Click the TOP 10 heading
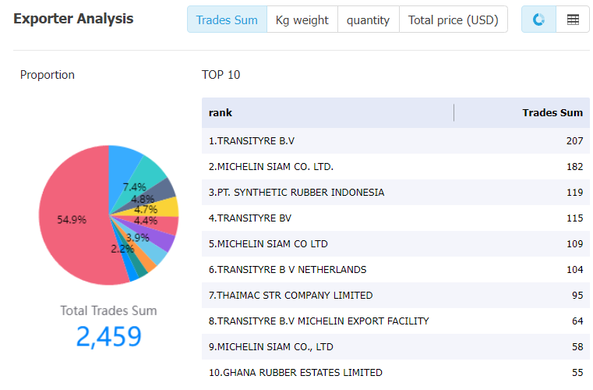The image size is (593, 390). click(221, 75)
